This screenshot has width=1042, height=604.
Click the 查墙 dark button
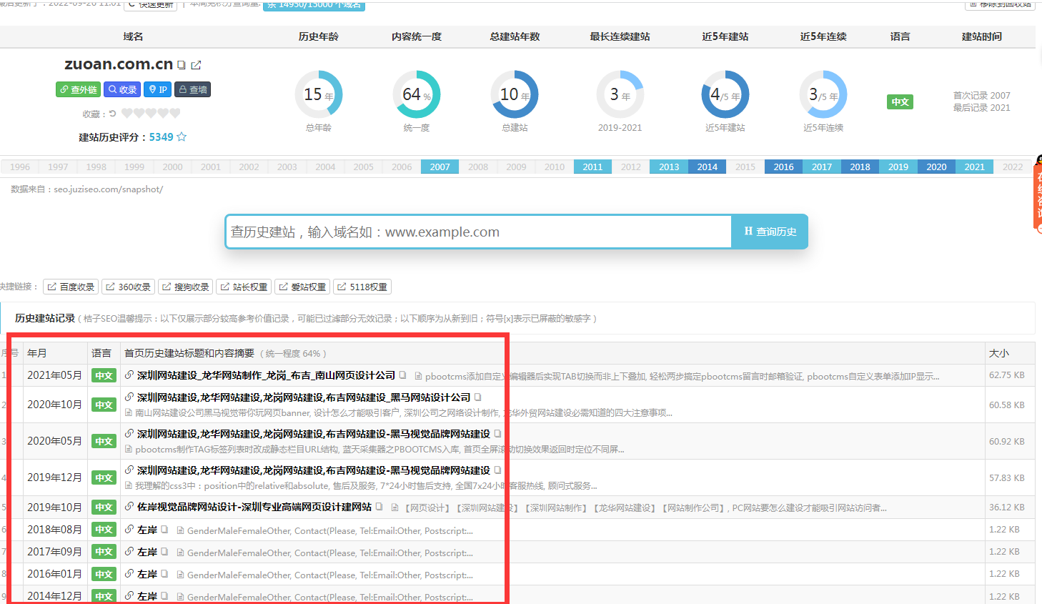(x=193, y=89)
